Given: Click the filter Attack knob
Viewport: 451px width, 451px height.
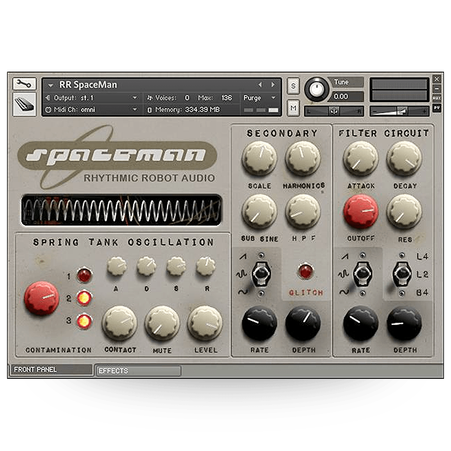Looking at the screenshot, I should 361,158.
